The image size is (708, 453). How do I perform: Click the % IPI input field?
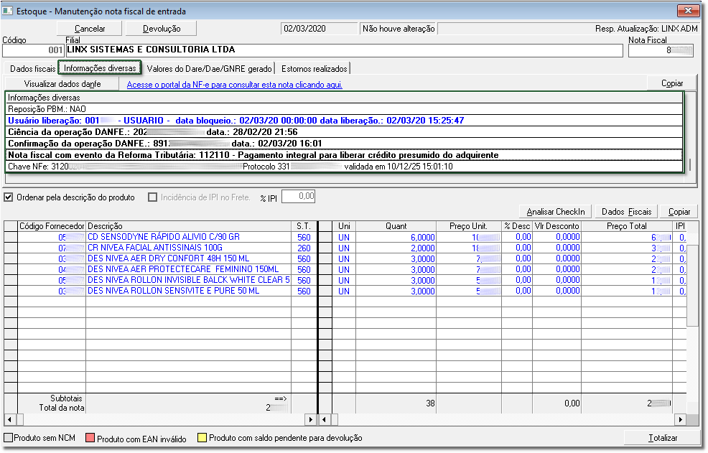pyautogui.click(x=298, y=197)
